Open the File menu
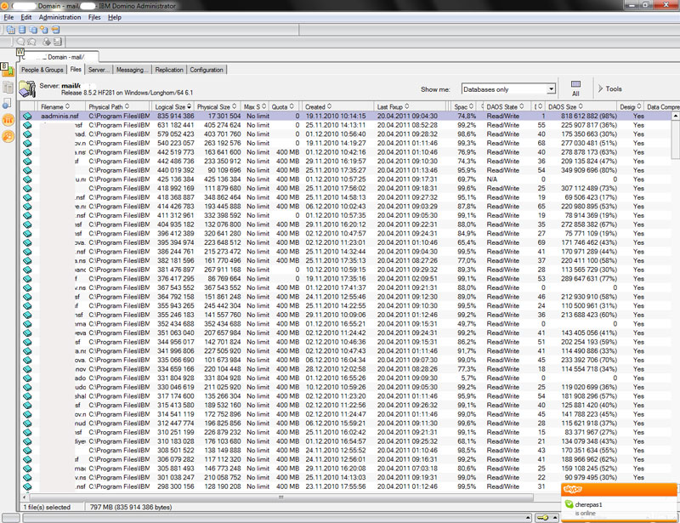This screenshot has width=680, height=523. click(x=8, y=17)
